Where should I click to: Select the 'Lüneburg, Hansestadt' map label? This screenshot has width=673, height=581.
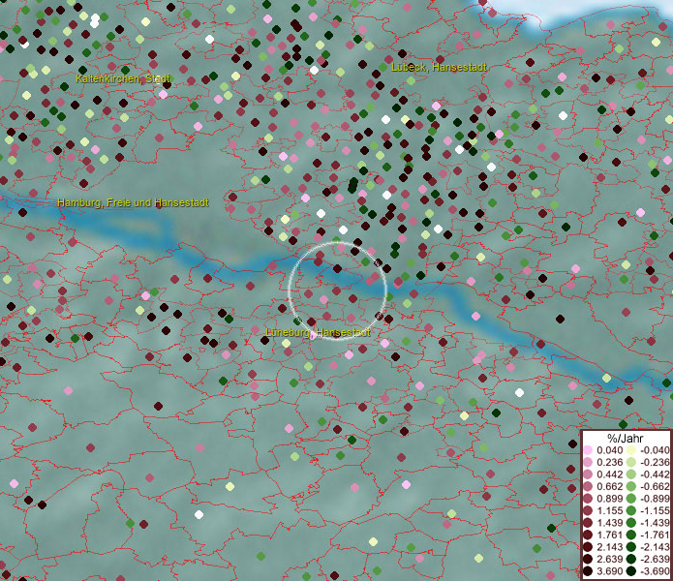pyautogui.click(x=318, y=332)
